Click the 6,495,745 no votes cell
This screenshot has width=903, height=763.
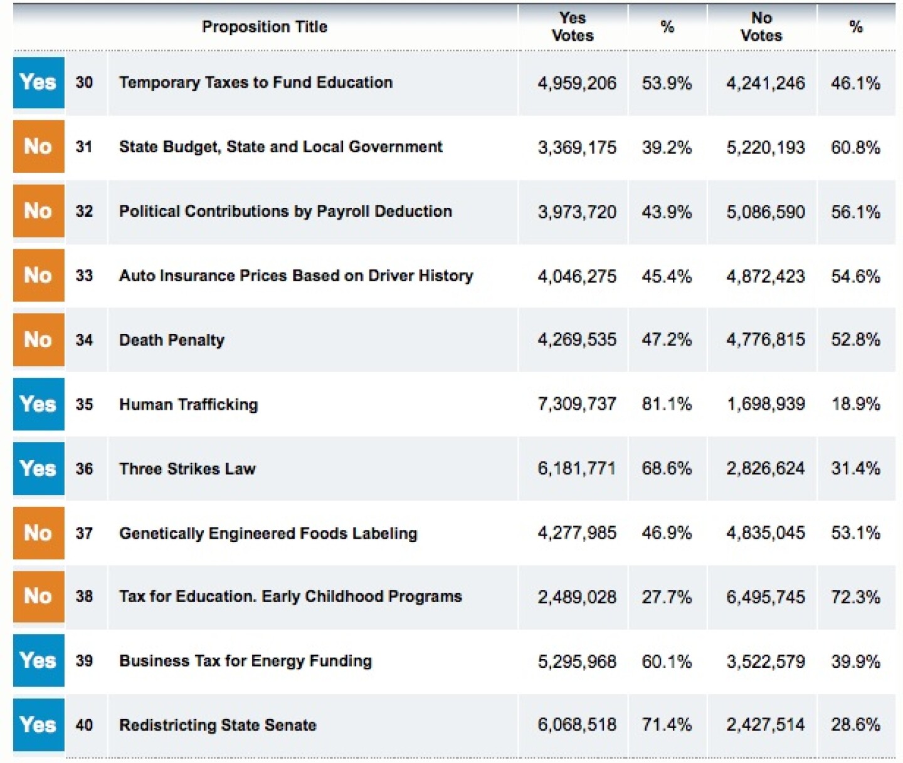tap(766, 597)
